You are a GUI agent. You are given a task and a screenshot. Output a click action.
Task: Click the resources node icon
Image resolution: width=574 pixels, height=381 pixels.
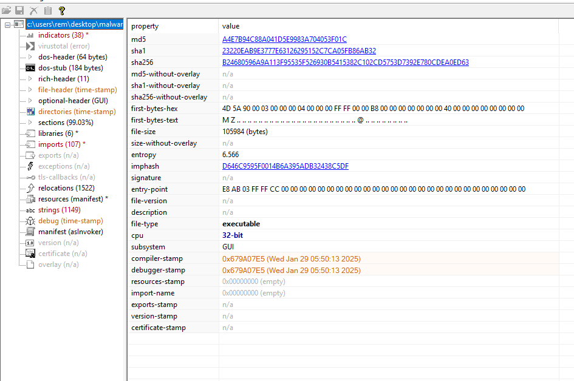pyautogui.click(x=31, y=199)
